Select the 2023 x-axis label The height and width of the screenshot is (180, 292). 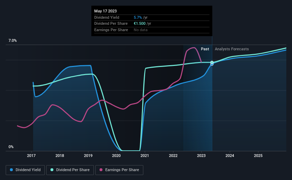[x=201, y=156]
